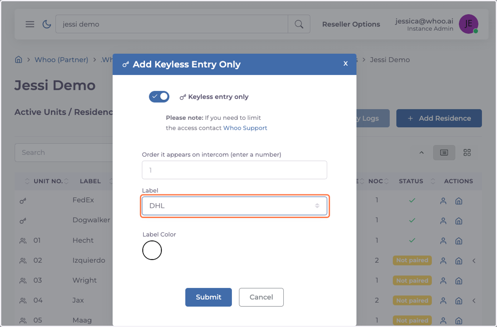
Task: Submit the keyless entry form
Action: [208, 297]
